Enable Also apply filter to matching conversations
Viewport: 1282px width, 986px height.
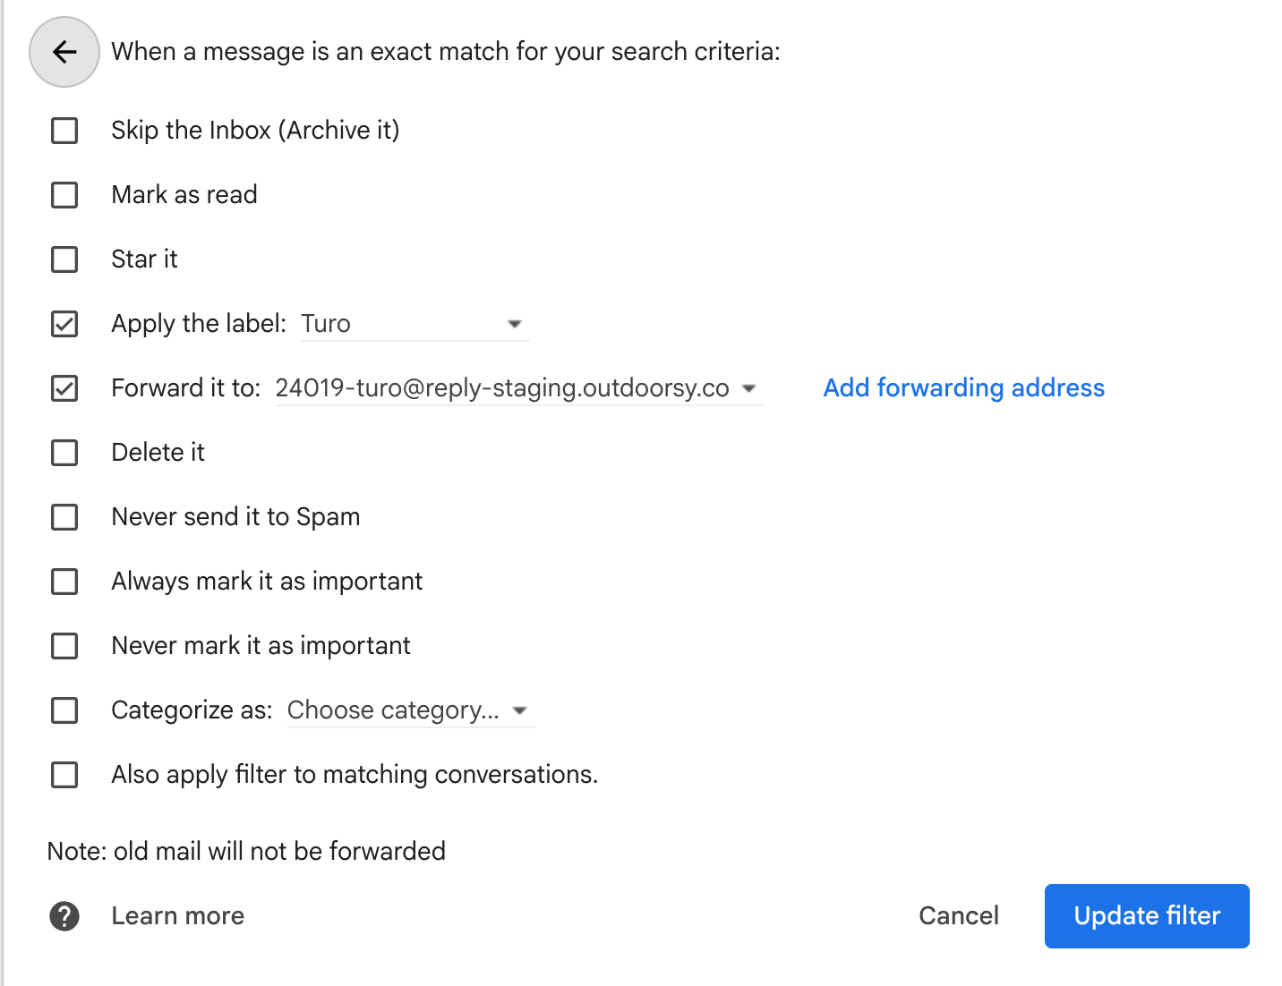pos(64,775)
